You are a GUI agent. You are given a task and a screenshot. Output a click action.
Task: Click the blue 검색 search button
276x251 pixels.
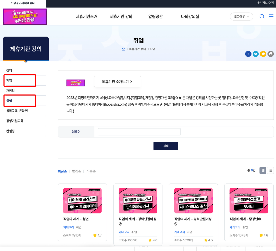pos(166,146)
